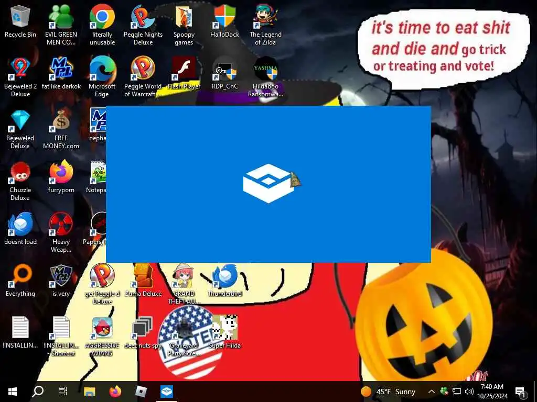Open File Explorer from taskbar

click(x=89, y=392)
